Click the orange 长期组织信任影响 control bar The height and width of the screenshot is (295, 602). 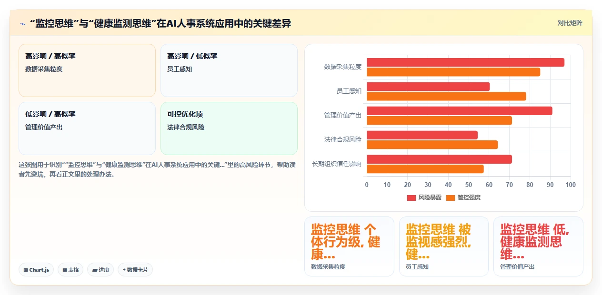tap(425, 169)
